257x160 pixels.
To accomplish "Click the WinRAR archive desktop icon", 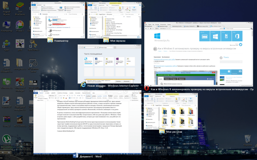I will pyautogui.click(x=6, y=121).
